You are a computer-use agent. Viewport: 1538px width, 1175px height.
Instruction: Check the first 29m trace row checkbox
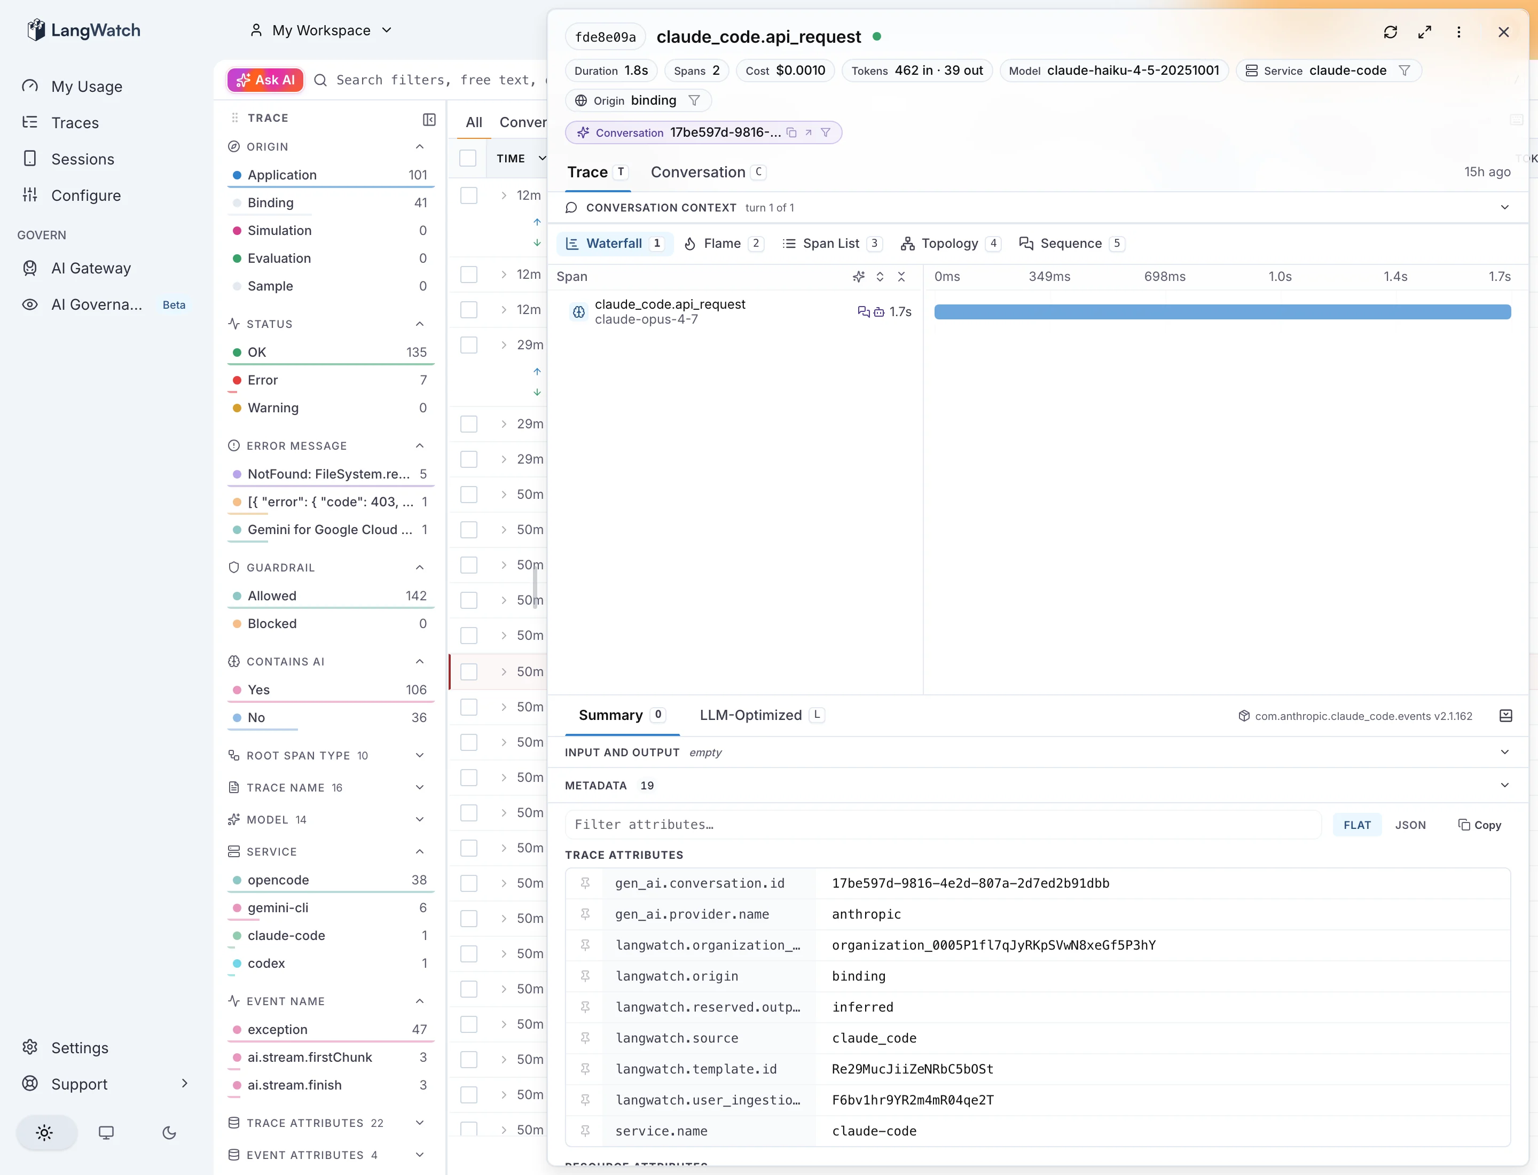point(468,346)
